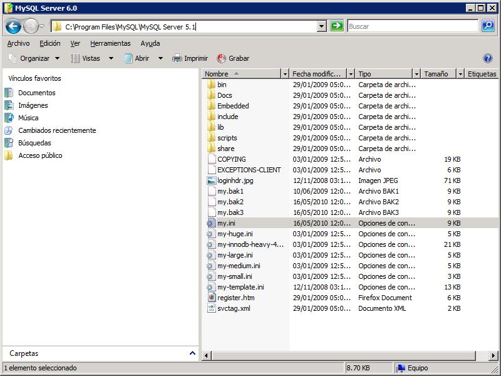Select the Docs folder icon

(x=211, y=95)
